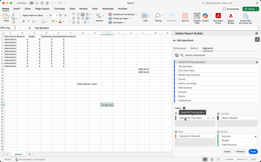Click the fill color swatch
261x162 pixels.
tap(53, 21)
